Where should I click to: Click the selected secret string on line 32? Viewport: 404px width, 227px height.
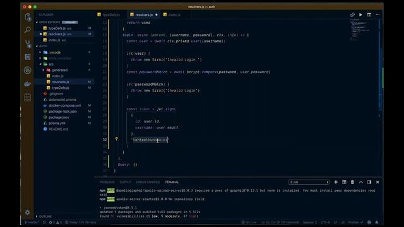(150, 140)
